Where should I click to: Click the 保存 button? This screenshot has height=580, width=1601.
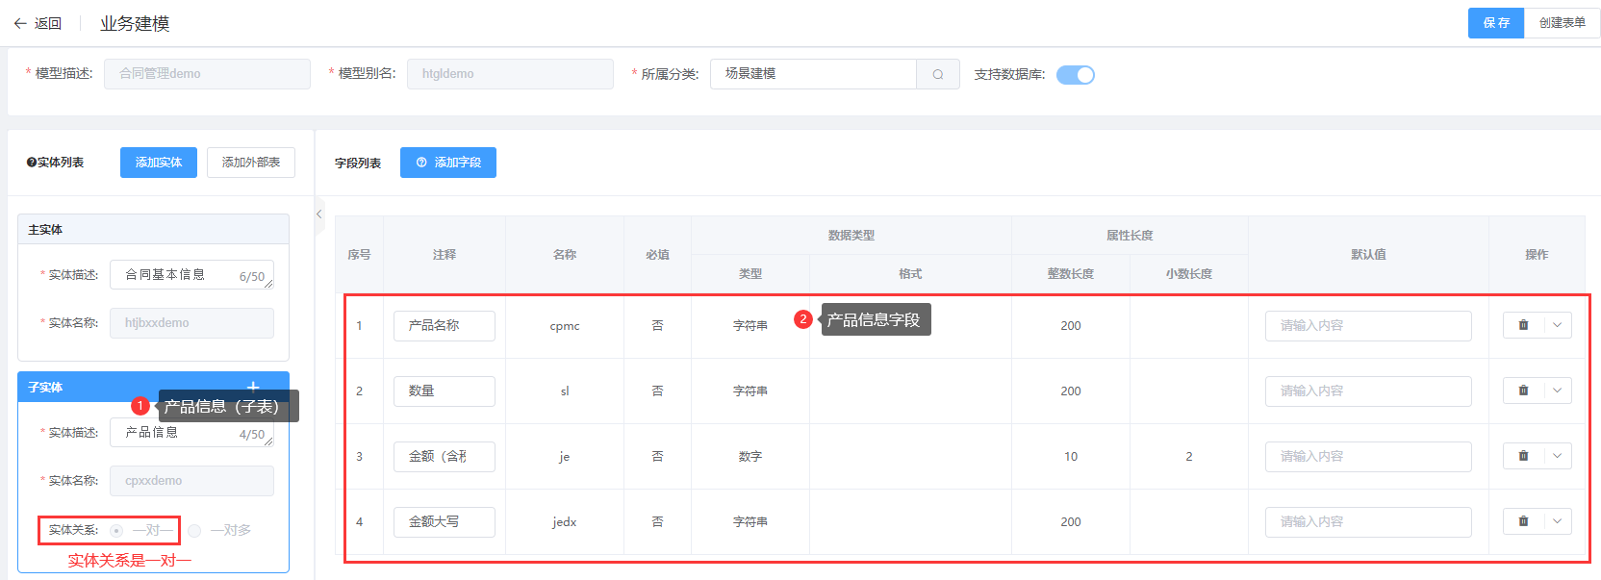click(x=1495, y=23)
